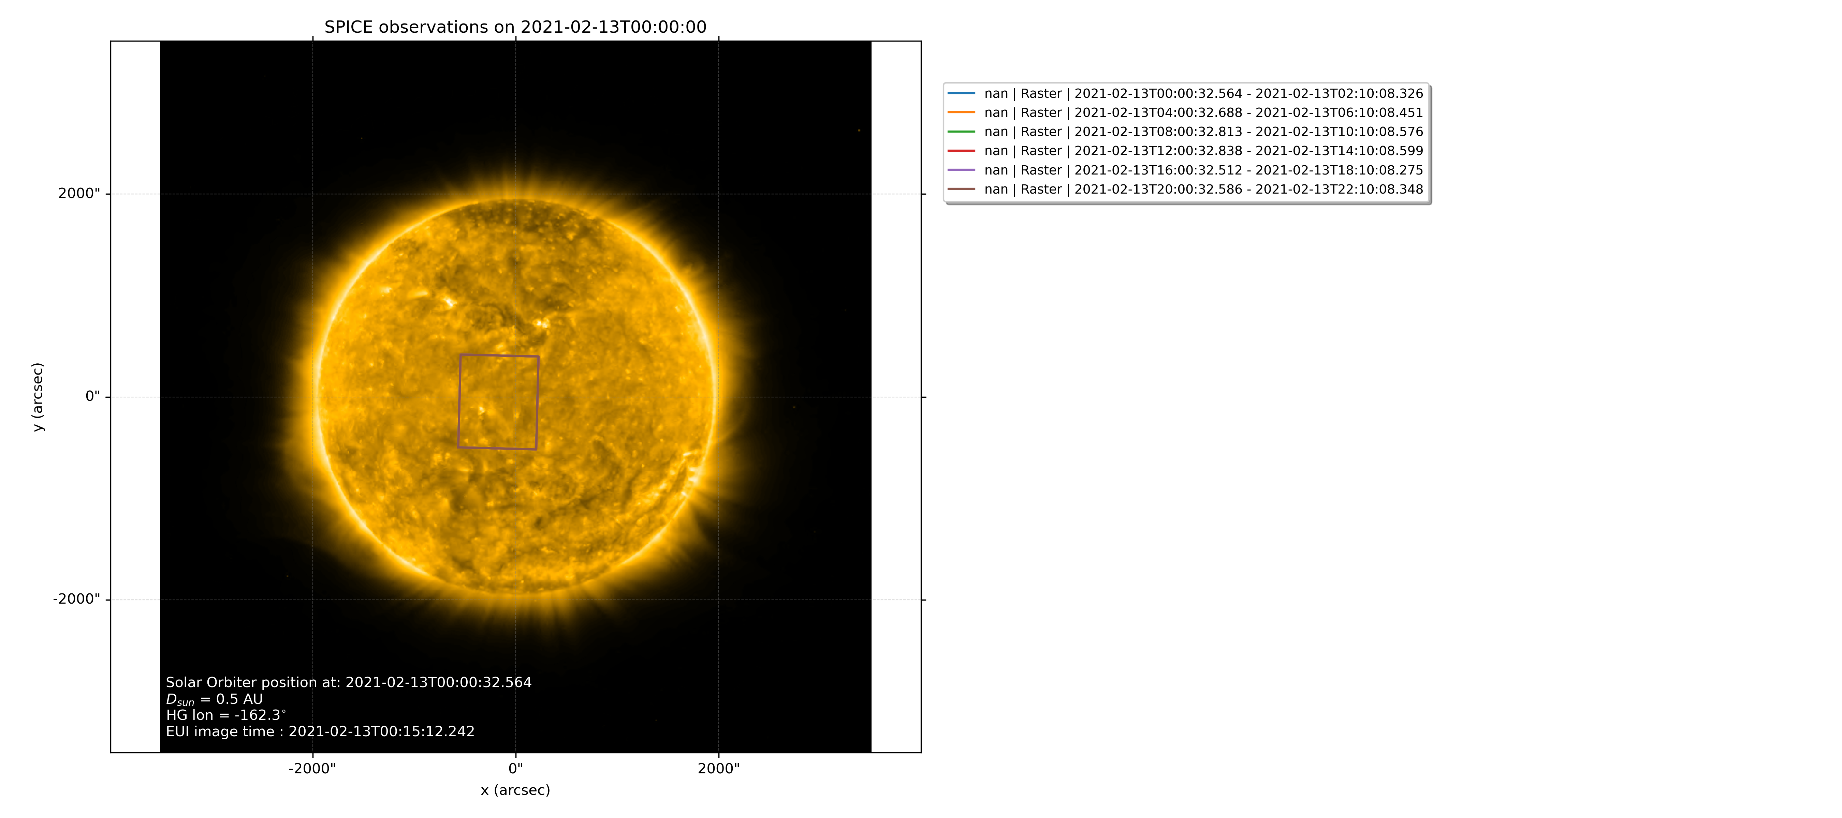Image resolution: width=1842 pixels, height=818 pixels.
Task: Click the y (arcsec) axis label
Action: tap(38, 396)
